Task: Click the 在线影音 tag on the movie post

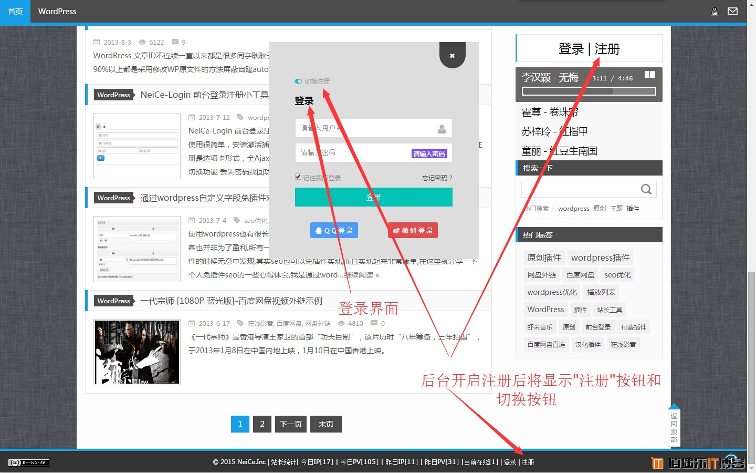Action: pos(260,323)
